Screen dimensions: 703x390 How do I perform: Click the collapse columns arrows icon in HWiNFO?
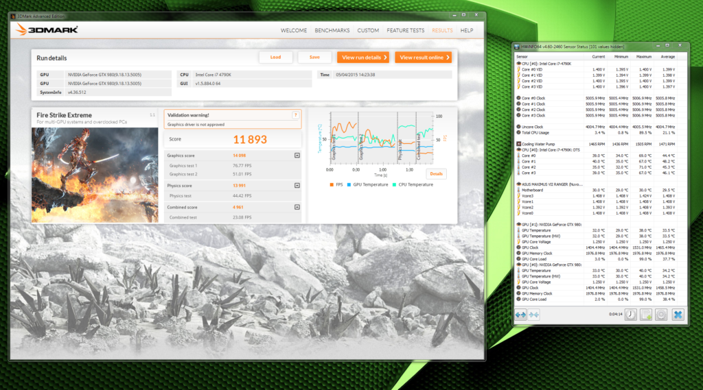pos(533,315)
